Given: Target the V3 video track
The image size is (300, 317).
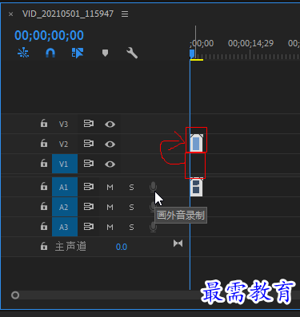Looking at the screenshot, I should coord(63,124).
